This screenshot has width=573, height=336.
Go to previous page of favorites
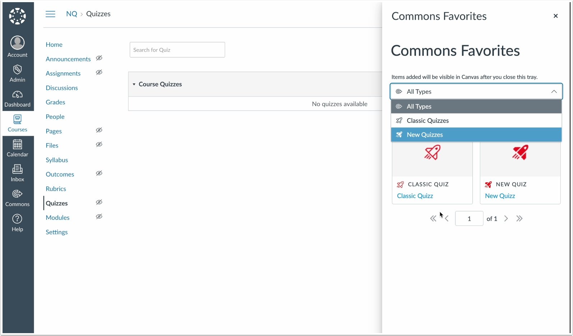pos(447,219)
